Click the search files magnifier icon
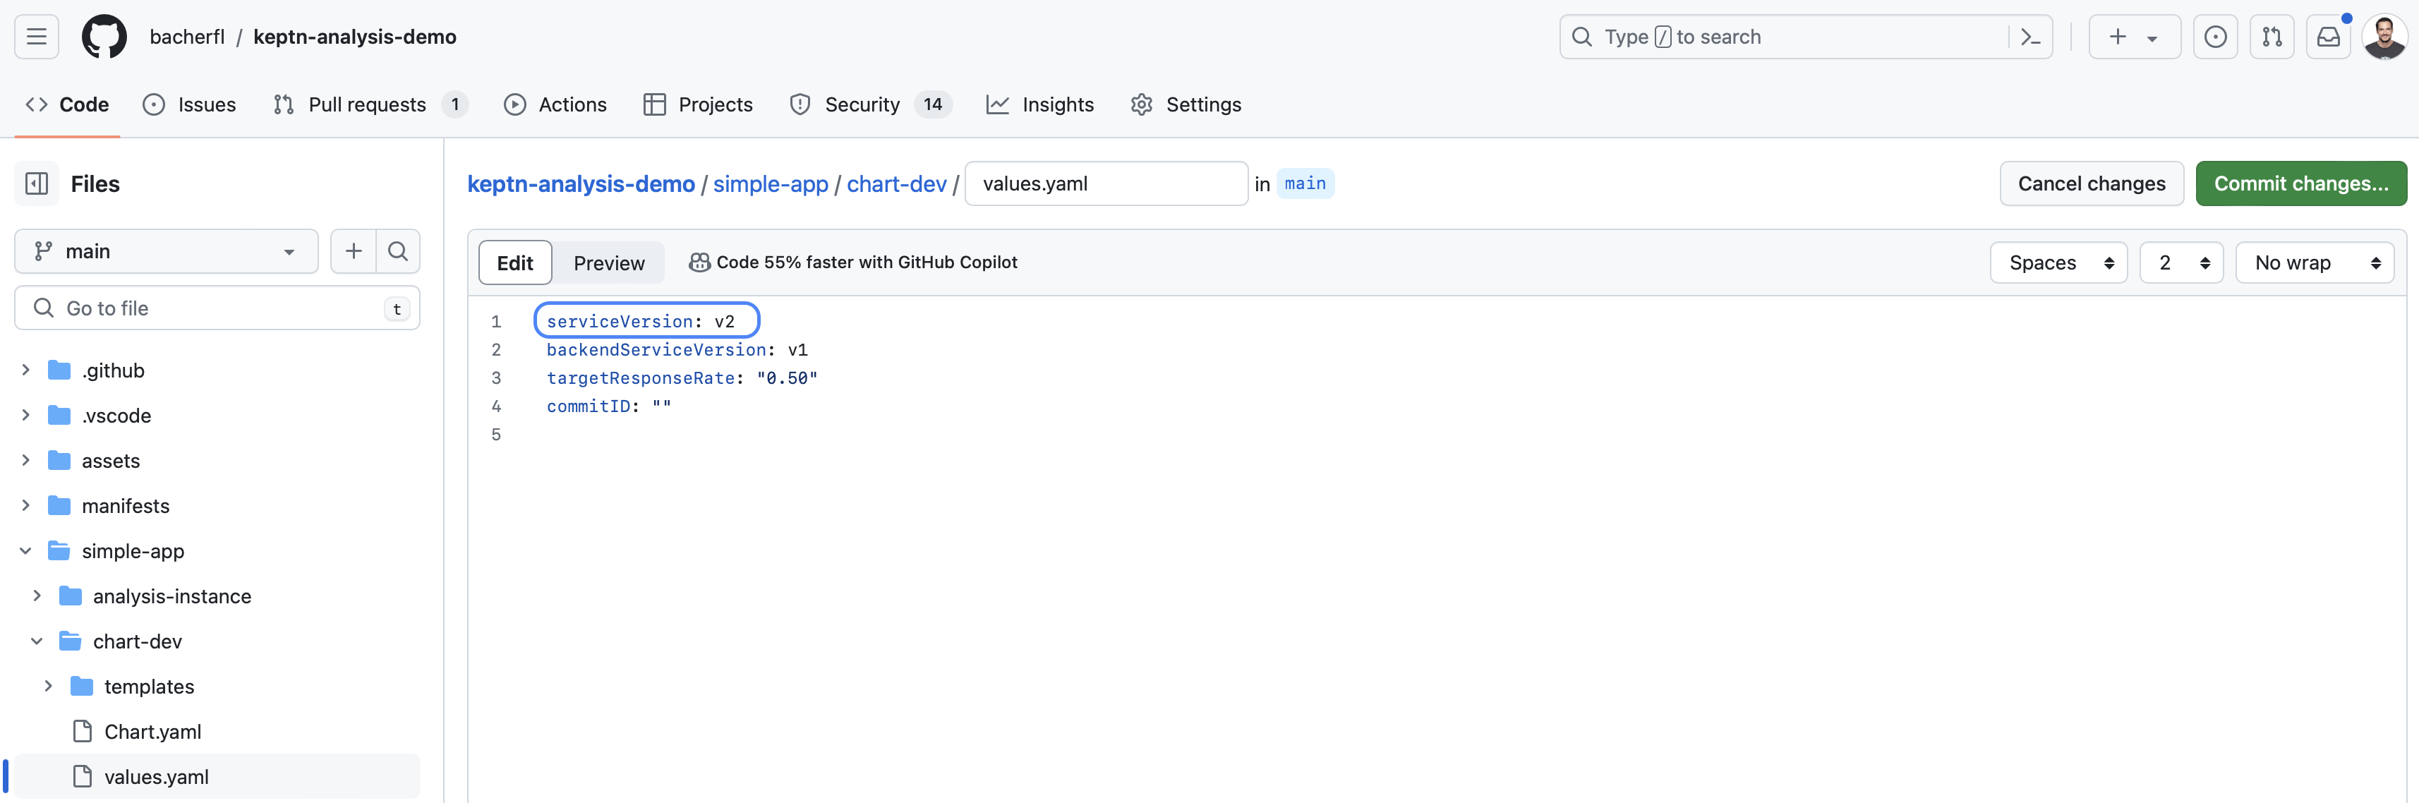 point(397,250)
